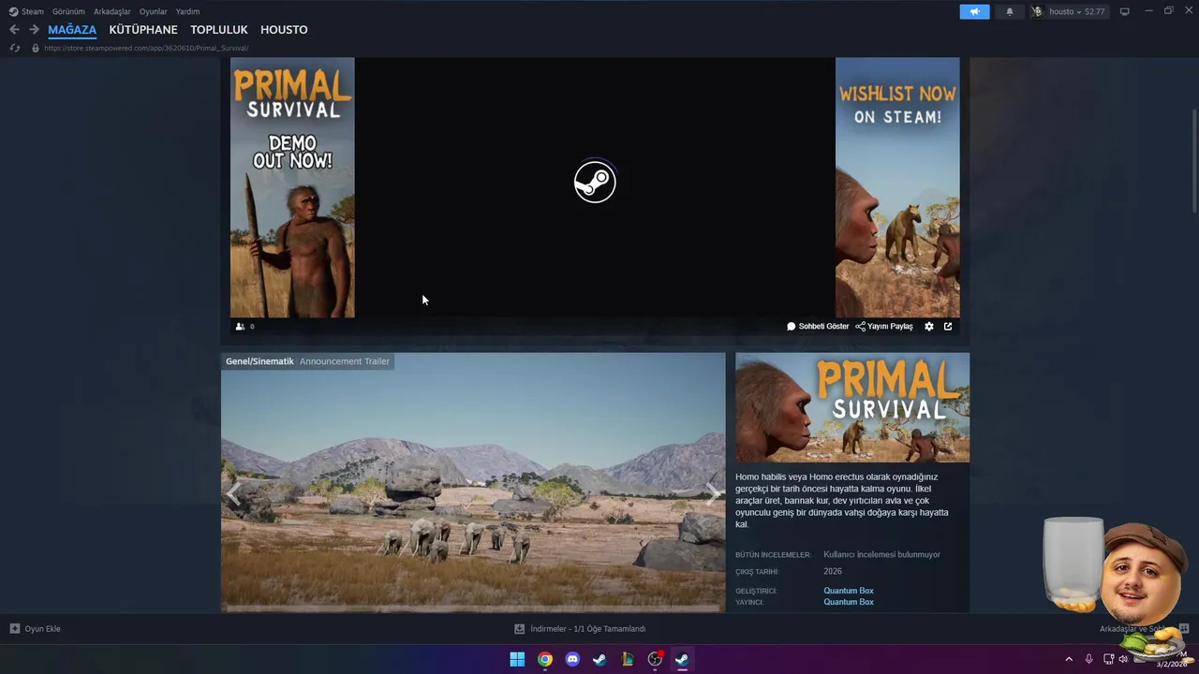Open OBS Studio from taskbar
Screen dimensions: 1199x674
(x=655, y=659)
